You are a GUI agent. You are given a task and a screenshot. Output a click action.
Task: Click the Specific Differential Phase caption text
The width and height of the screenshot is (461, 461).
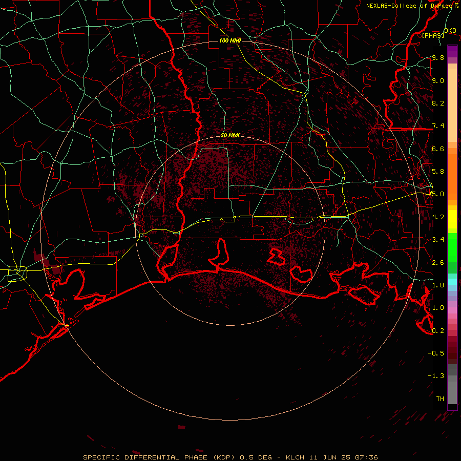[x=230, y=457]
